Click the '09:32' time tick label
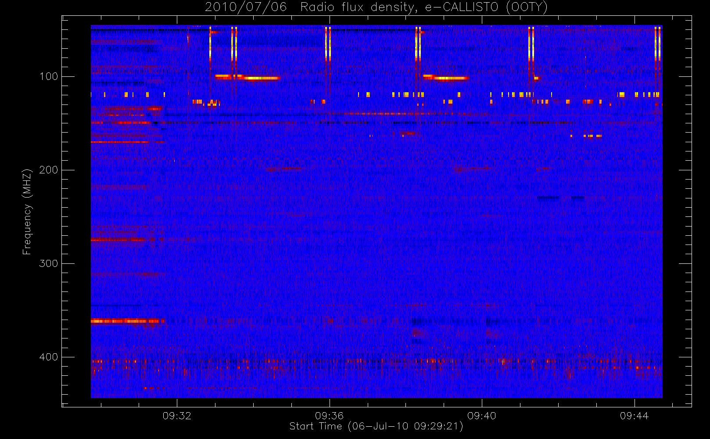710x439 pixels. click(x=177, y=416)
